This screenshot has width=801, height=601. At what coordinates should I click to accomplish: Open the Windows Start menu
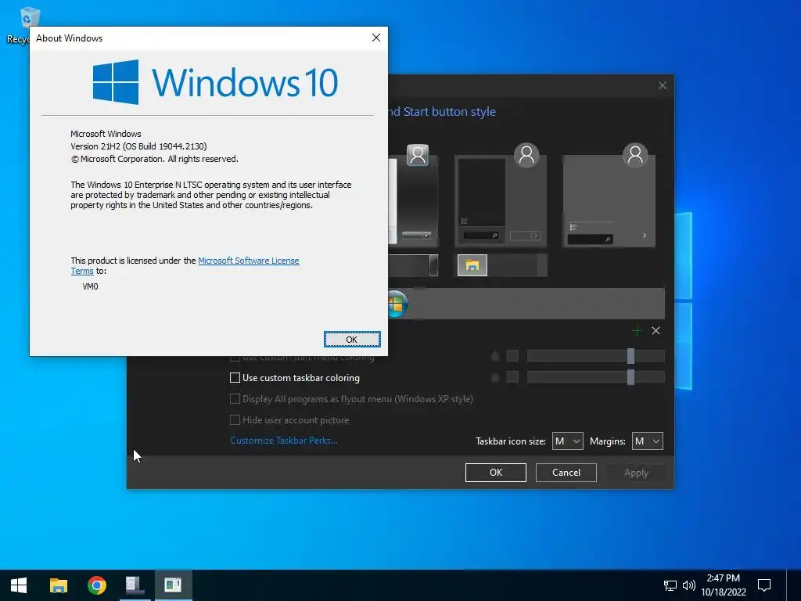click(19, 585)
